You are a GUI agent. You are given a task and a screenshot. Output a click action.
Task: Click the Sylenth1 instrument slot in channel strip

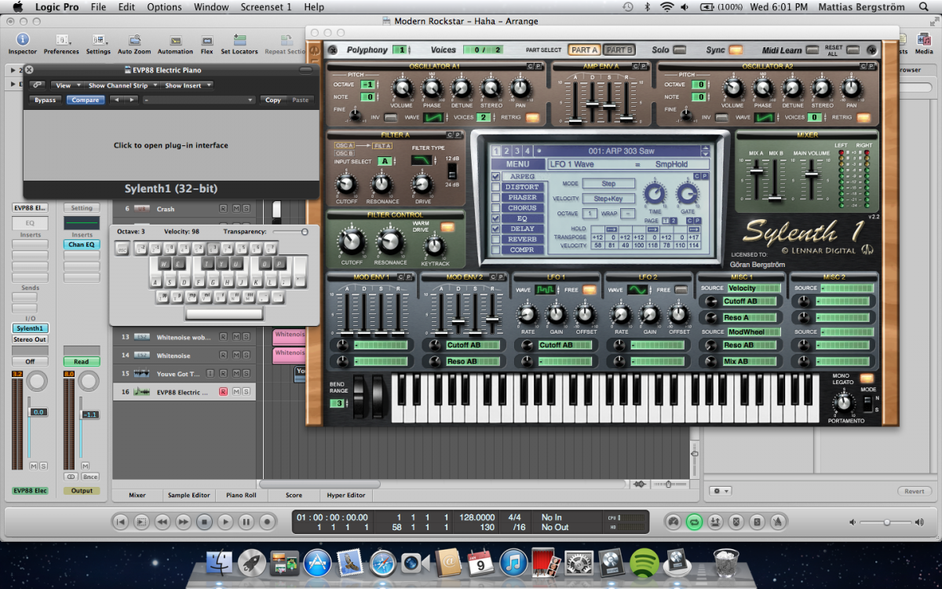30,328
